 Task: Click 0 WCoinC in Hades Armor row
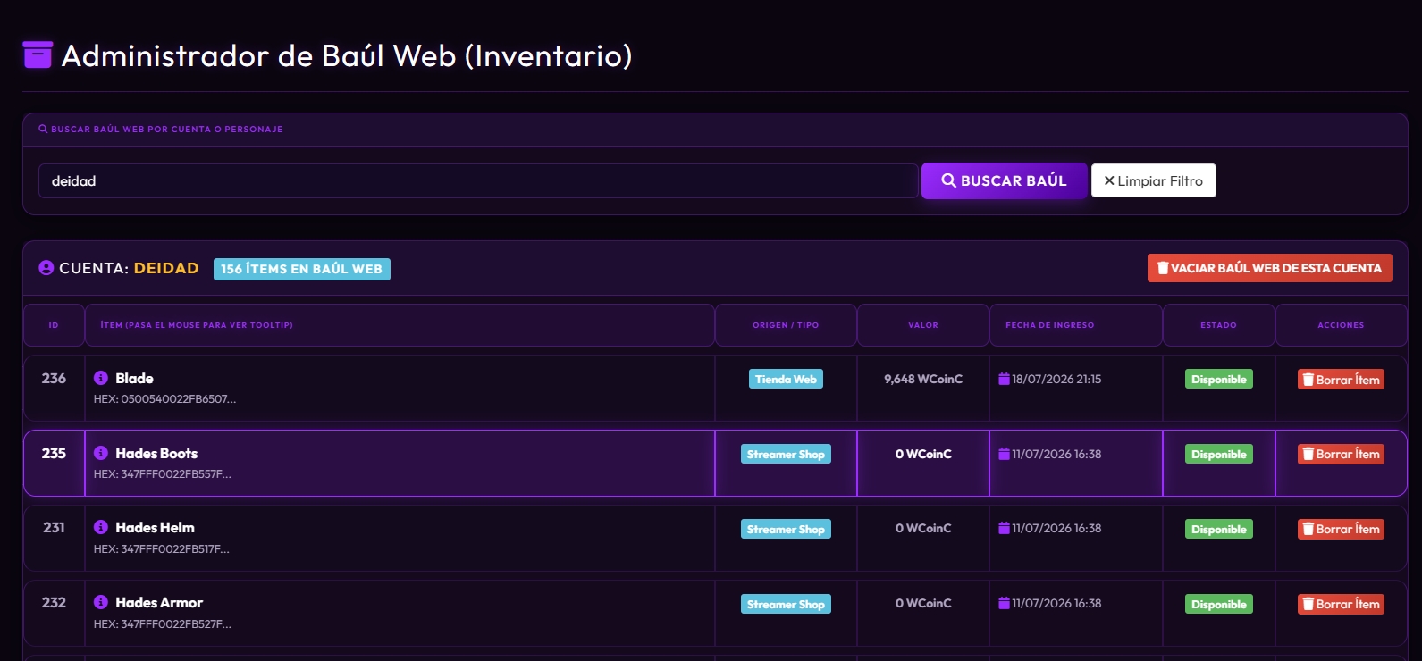(923, 603)
